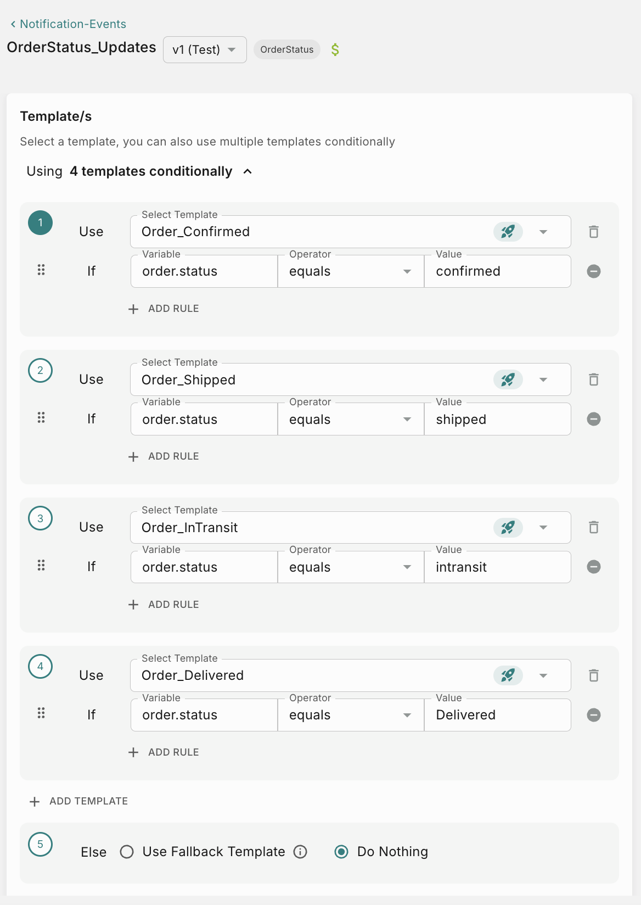
Task: Remove the 'intransit' rule using minus icon
Action: pyautogui.click(x=593, y=567)
